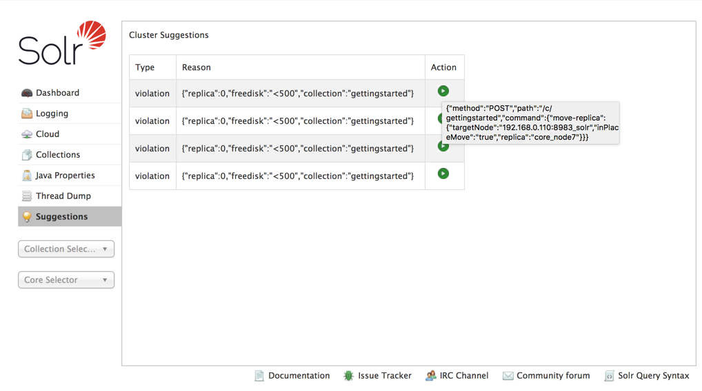Viewport: 702px width, 391px height.
Task: Select the Suggestions menu item
Action: (x=62, y=217)
